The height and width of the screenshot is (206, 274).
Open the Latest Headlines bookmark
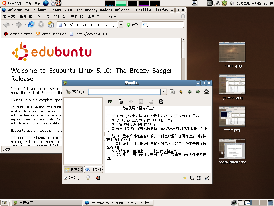pos(51,34)
